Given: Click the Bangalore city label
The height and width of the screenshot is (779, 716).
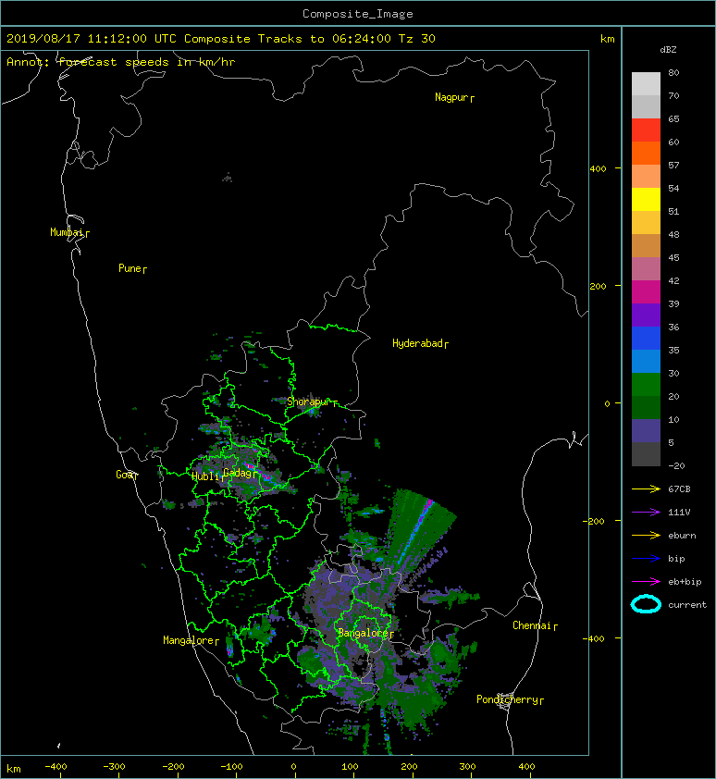Looking at the screenshot, I should (363, 633).
